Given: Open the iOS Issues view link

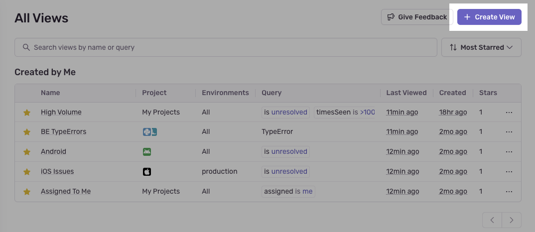Looking at the screenshot, I should coord(57,172).
